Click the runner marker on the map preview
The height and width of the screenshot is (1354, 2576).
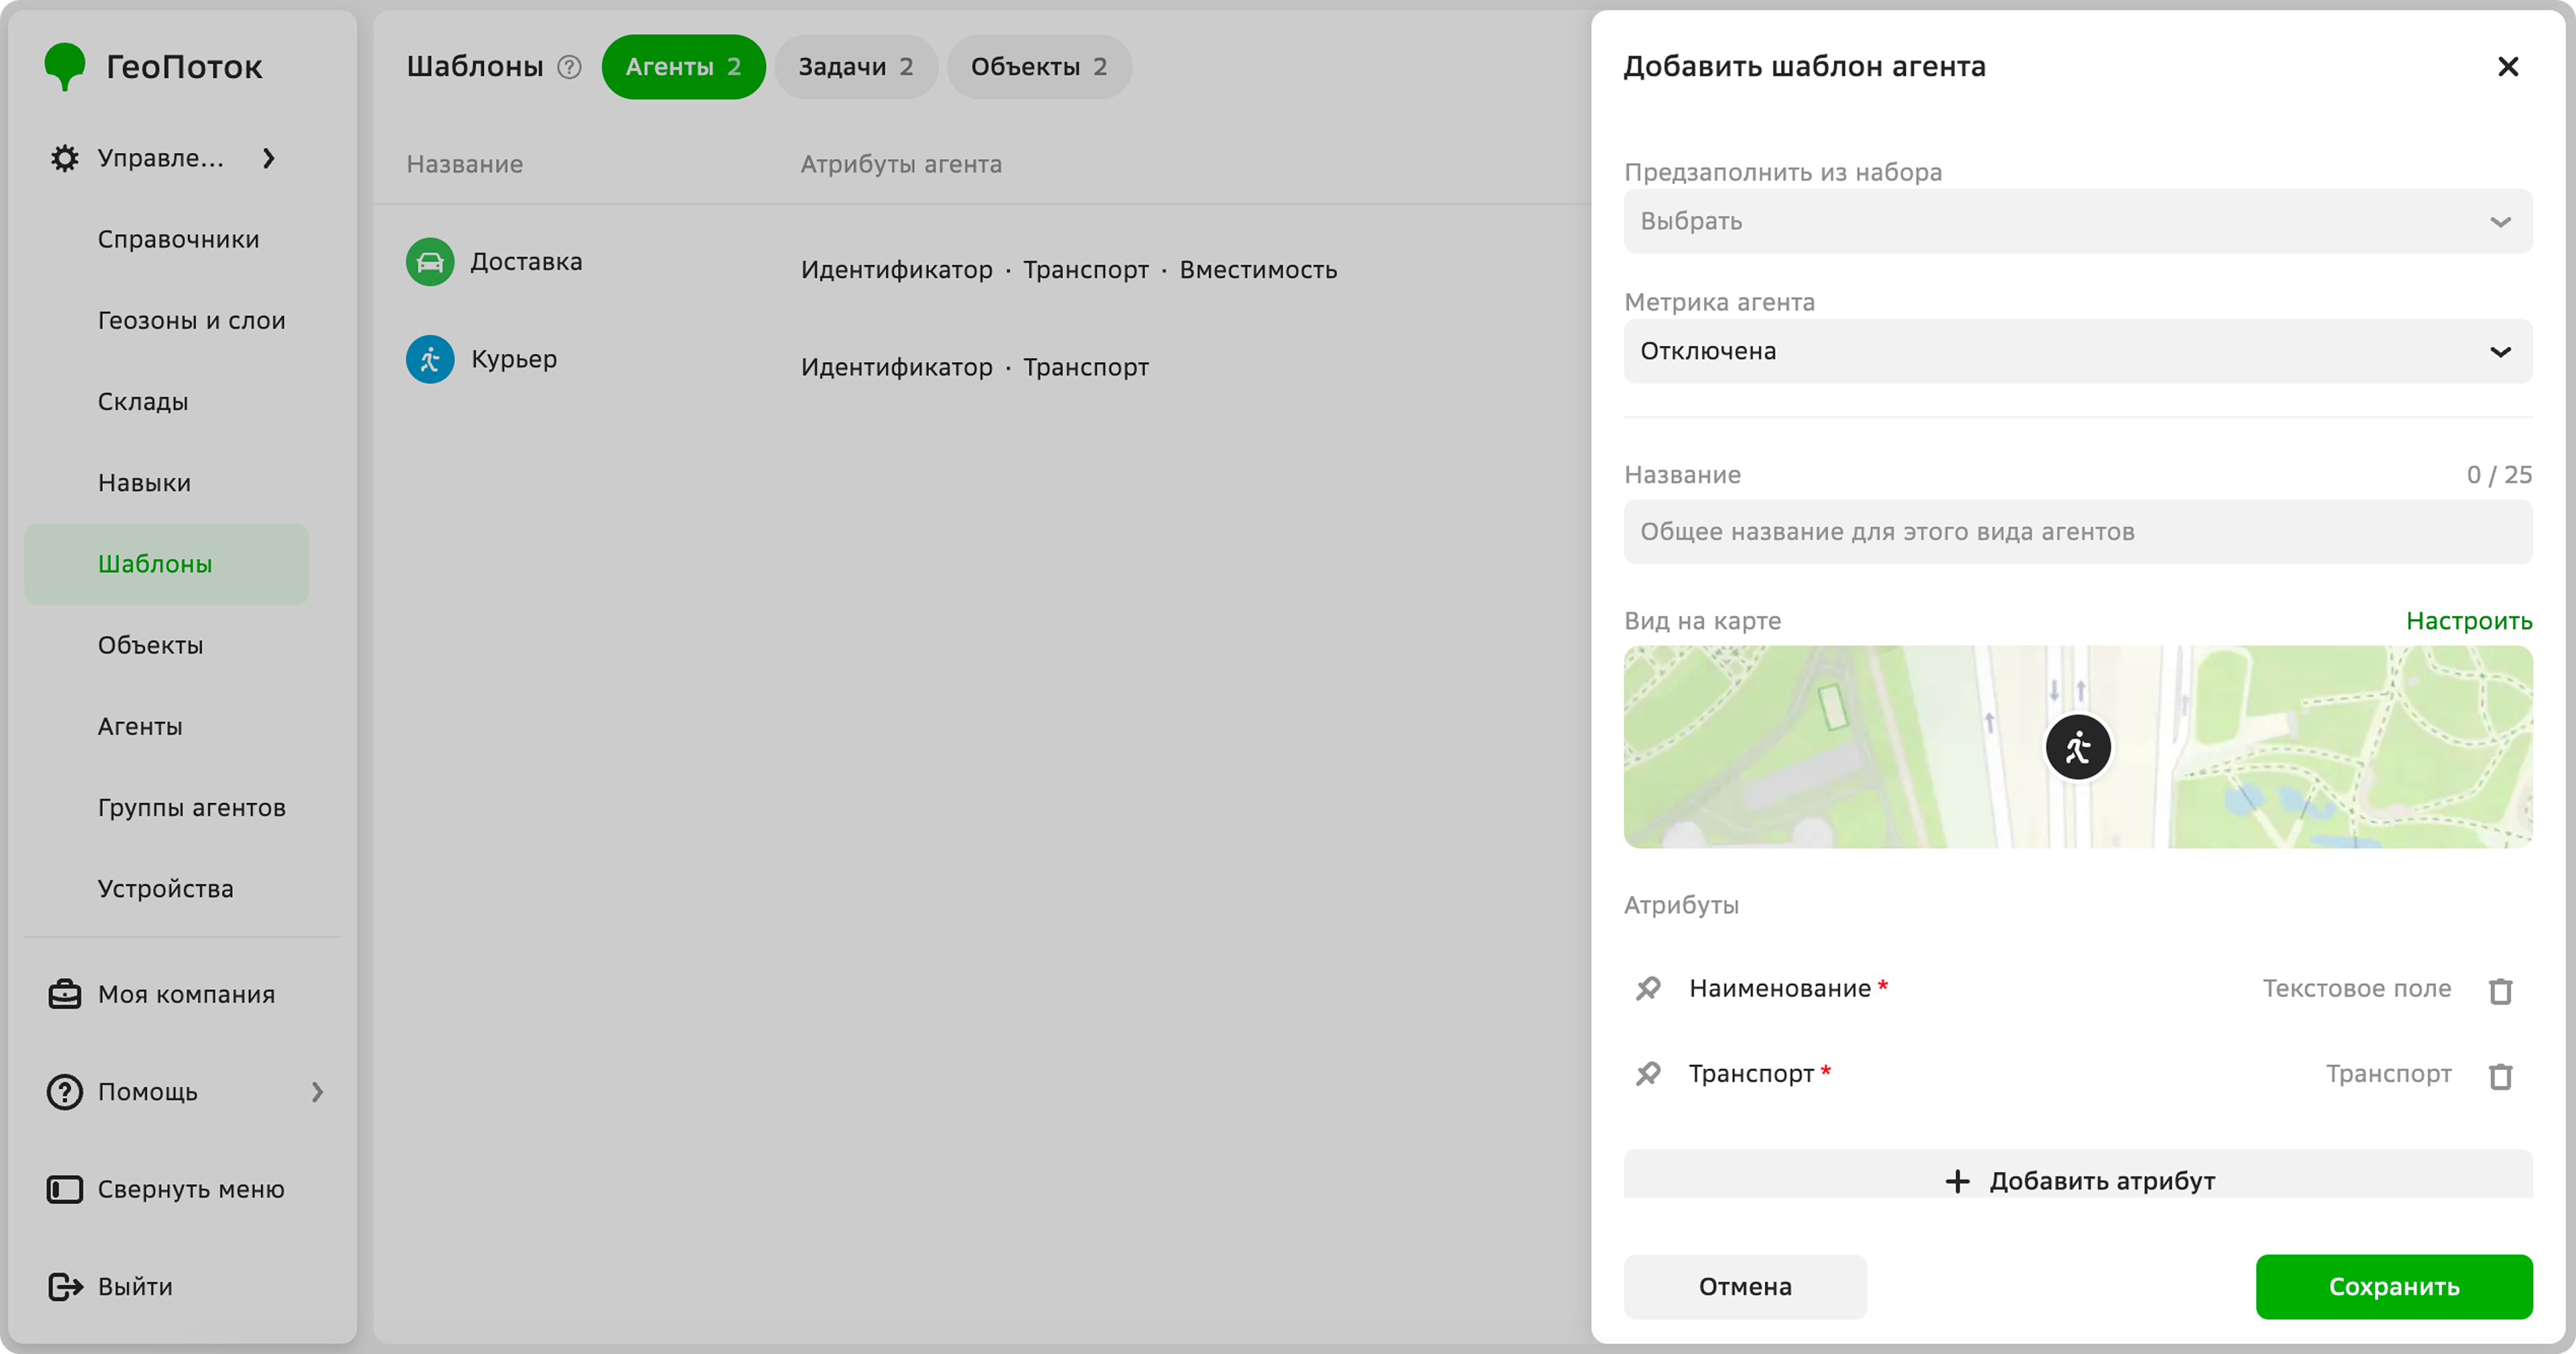pyautogui.click(x=2078, y=747)
